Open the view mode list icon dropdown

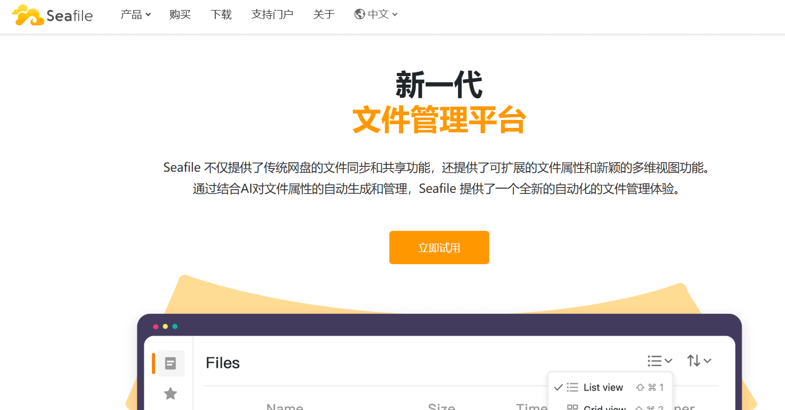coord(660,361)
